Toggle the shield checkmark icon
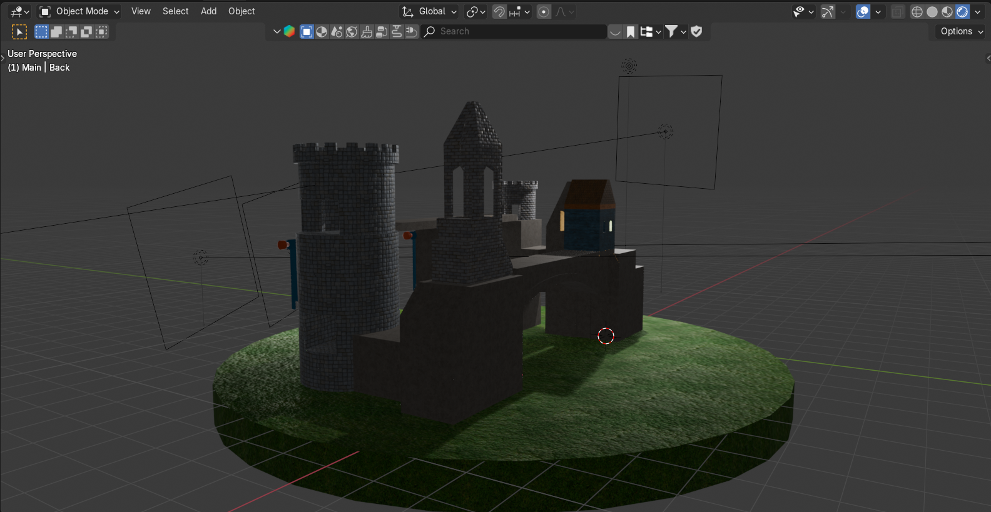991x512 pixels. pyautogui.click(x=696, y=31)
